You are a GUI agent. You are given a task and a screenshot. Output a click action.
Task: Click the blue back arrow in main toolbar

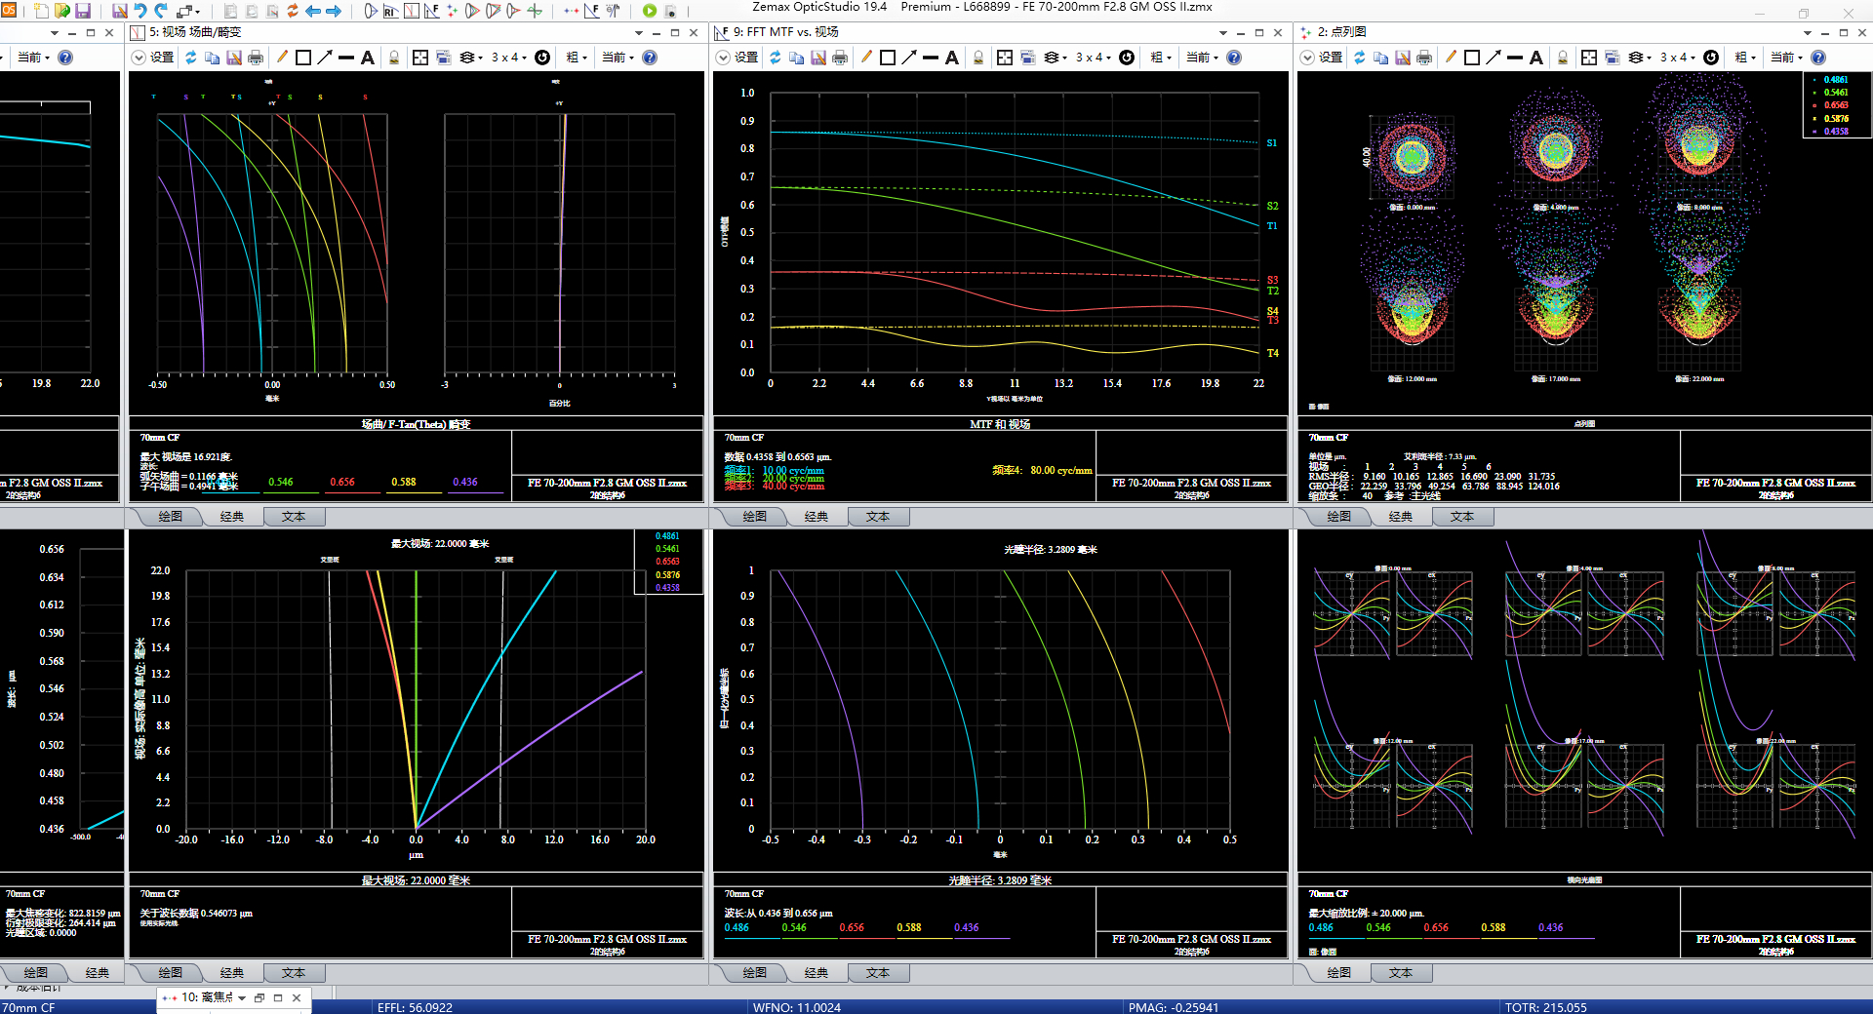click(313, 11)
